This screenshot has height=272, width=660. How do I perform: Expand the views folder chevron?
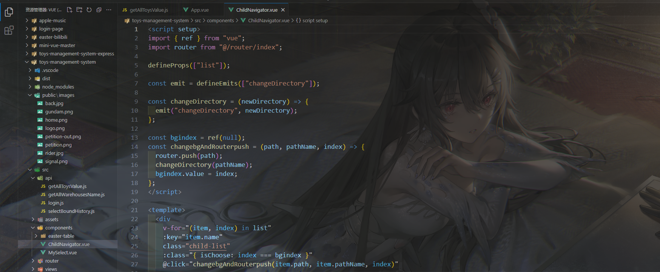click(33, 269)
